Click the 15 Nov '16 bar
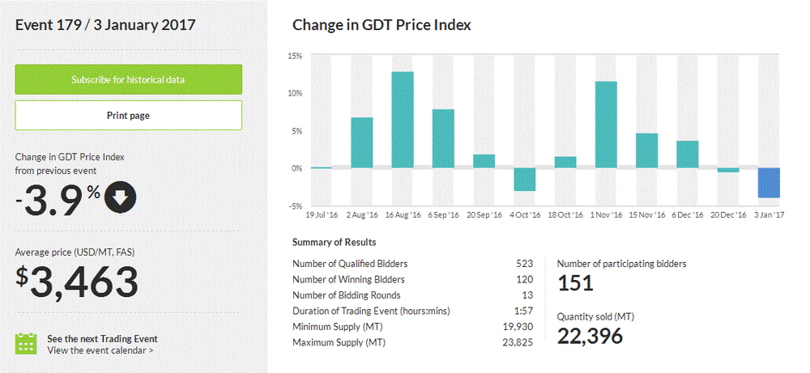Screen dimensions: 810x373 click(646, 150)
